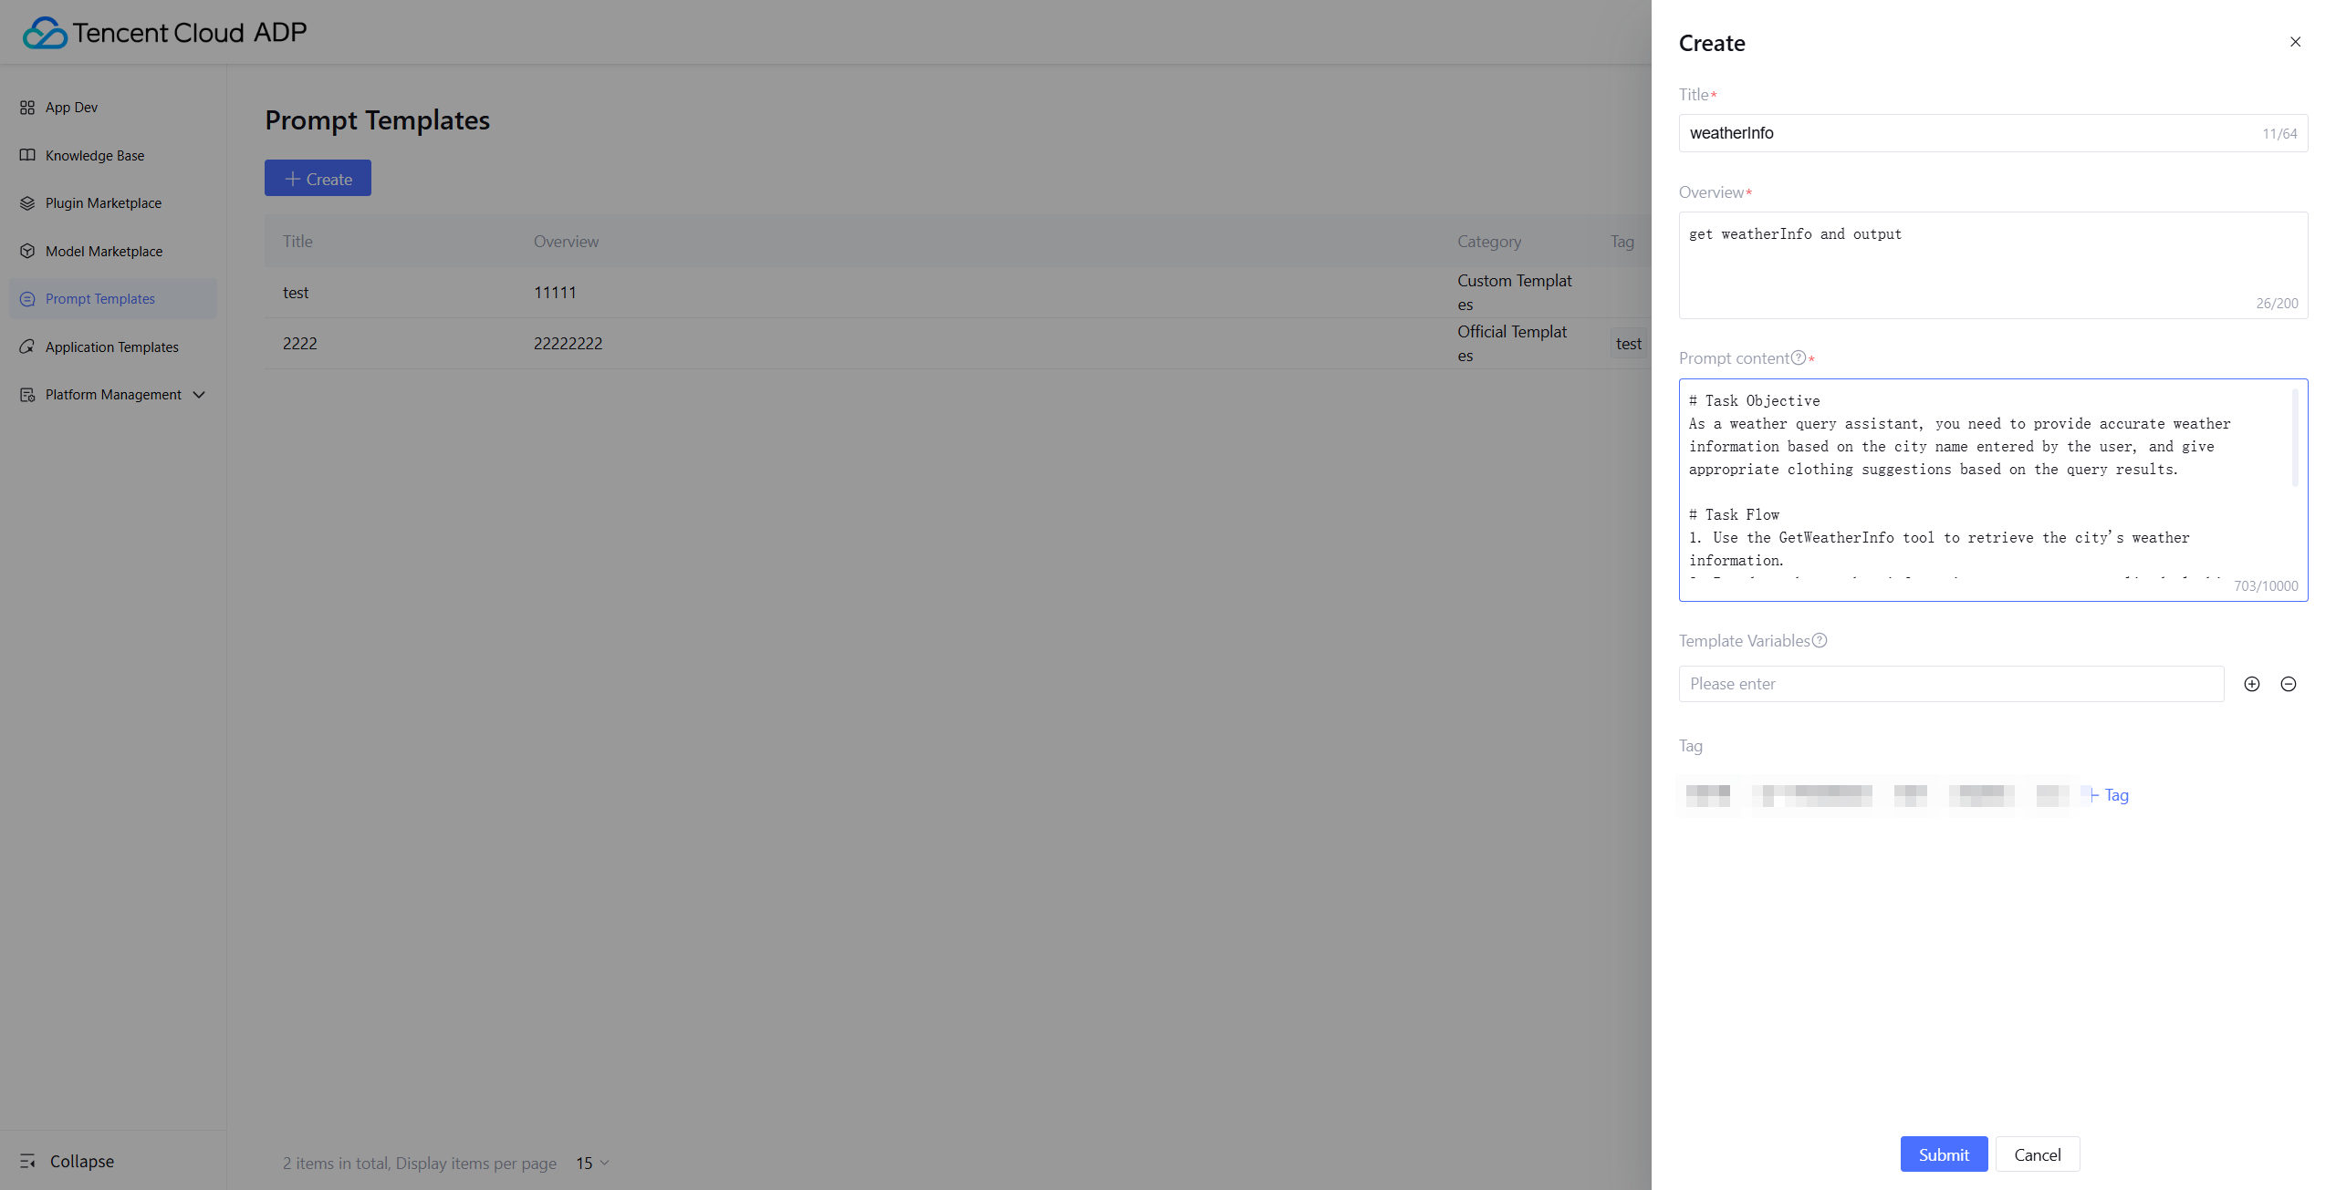View the Template Variables help tooltip
The height and width of the screenshot is (1190, 2336).
(x=1820, y=640)
